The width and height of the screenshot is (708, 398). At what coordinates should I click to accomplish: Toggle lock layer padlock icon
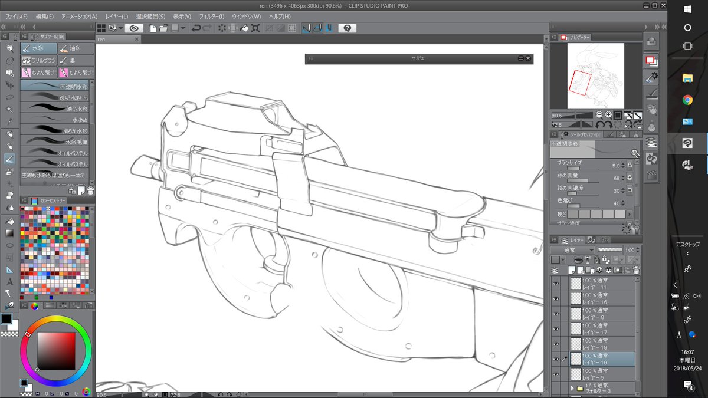[x=597, y=259]
